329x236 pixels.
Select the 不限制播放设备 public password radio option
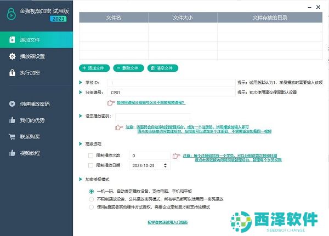tap(91, 199)
